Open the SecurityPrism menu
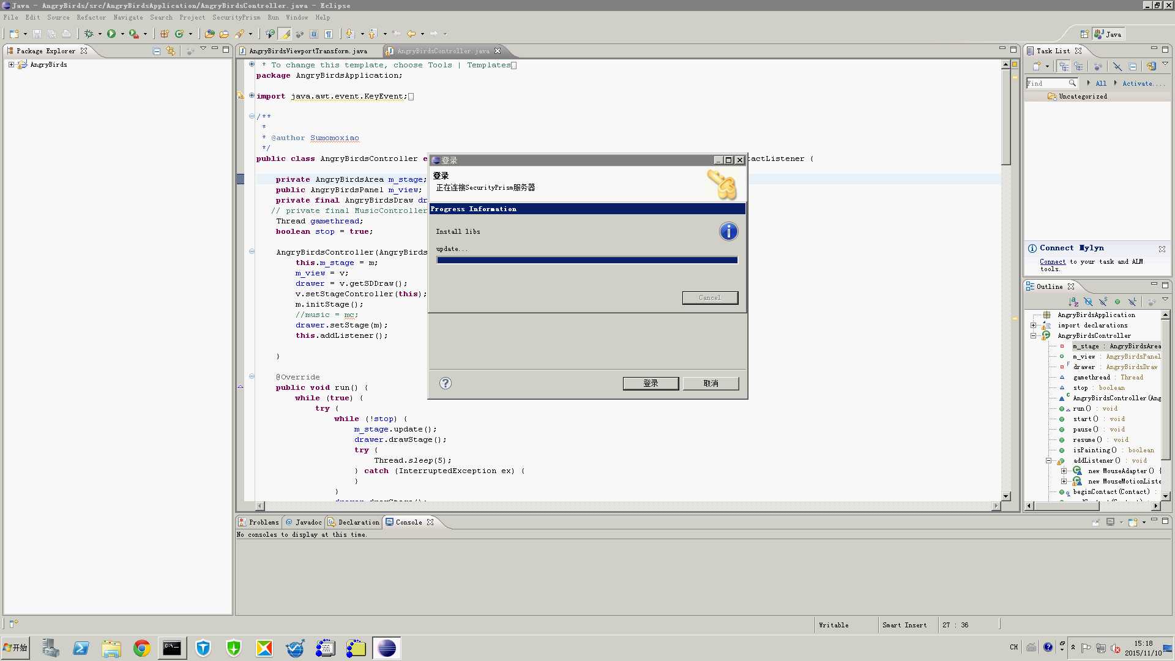 [x=236, y=18]
